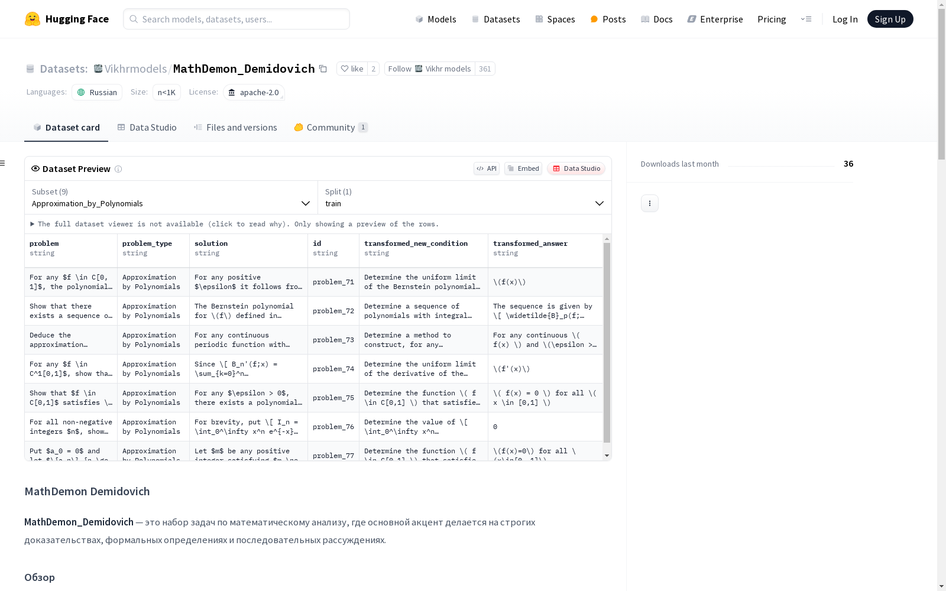
Task: Open Enterprise in the top navigation
Action: pyautogui.click(x=715, y=19)
